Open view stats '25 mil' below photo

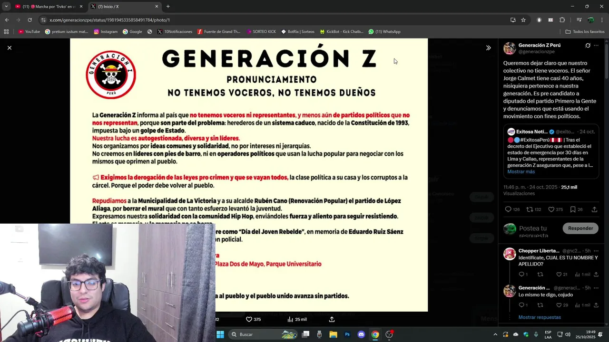click(x=297, y=319)
